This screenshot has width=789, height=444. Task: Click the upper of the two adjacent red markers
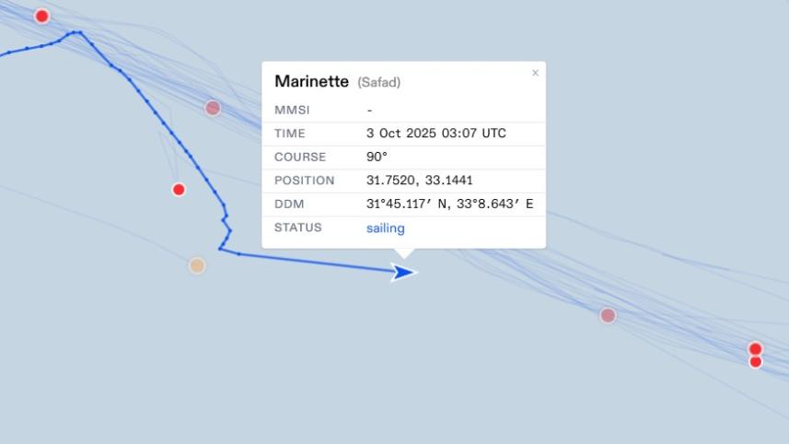[755, 348]
